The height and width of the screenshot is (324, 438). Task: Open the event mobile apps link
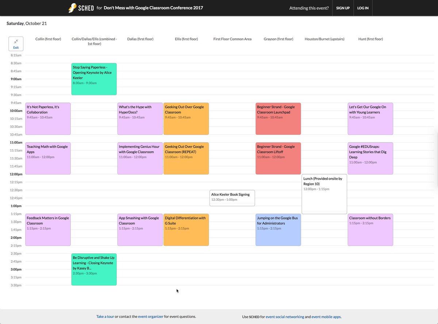326,317
